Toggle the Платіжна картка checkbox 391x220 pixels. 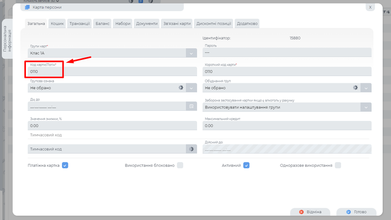(x=65, y=165)
